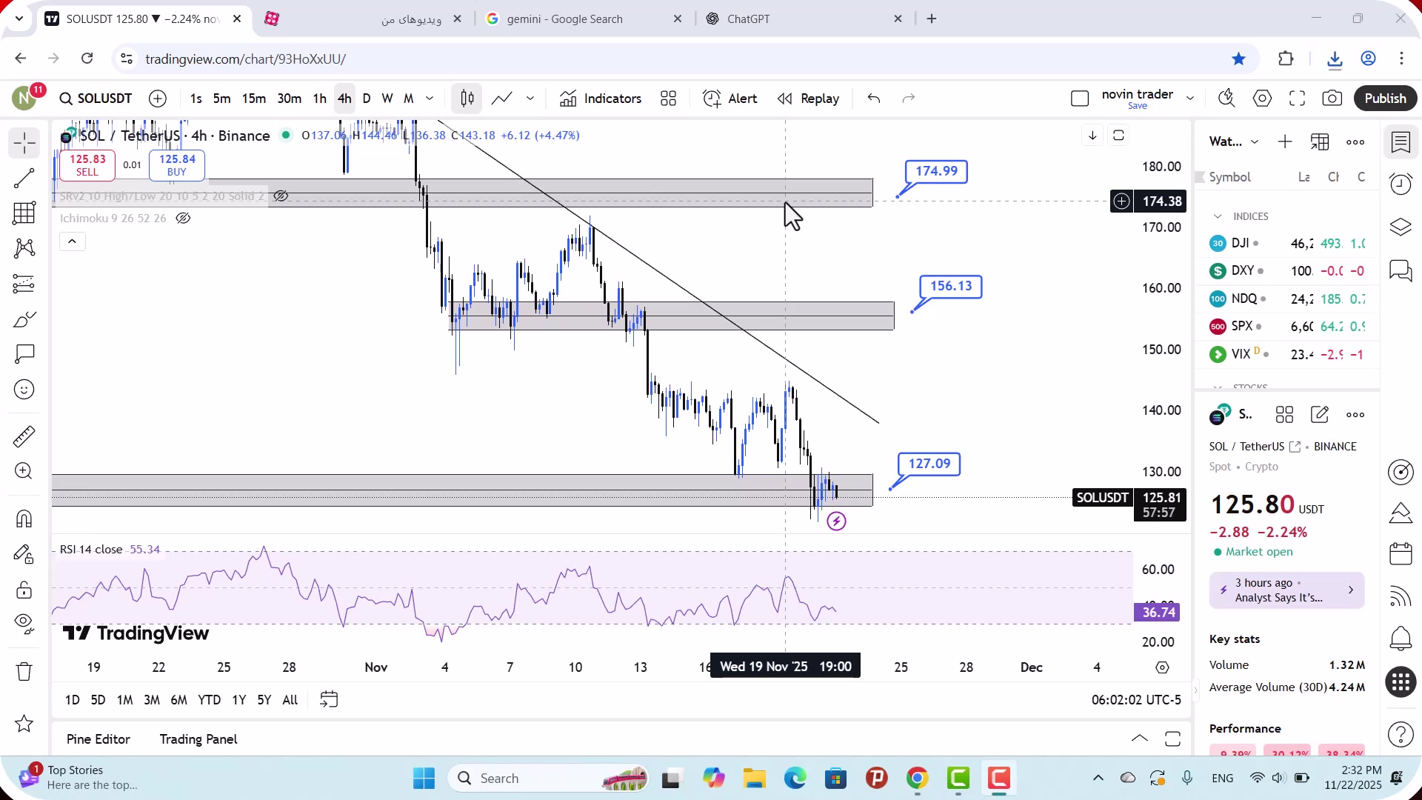Open the object tree layers icon
Image resolution: width=1422 pixels, height=800 pixels.
[x=1401, y=227]
